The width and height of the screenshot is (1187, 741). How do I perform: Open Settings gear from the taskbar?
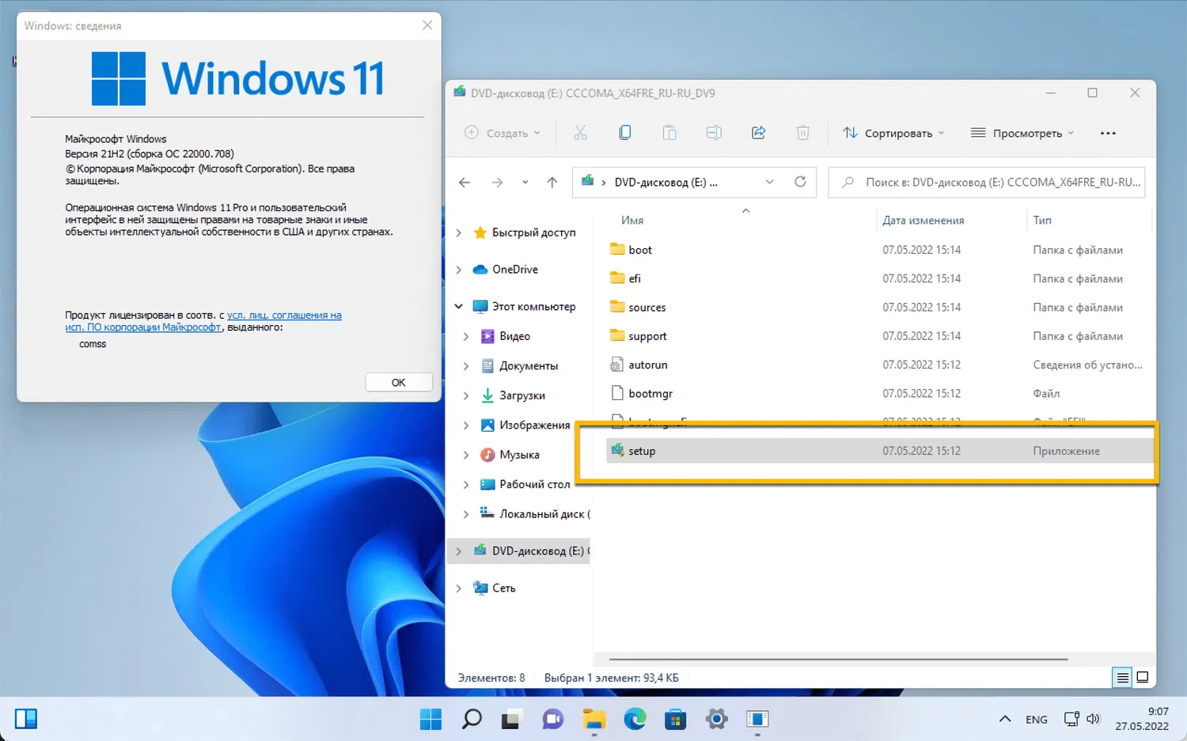717,719
